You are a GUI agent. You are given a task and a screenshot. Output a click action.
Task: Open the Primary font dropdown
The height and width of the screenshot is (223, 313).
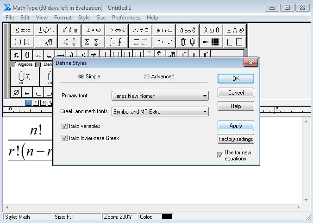click(160, 96)
